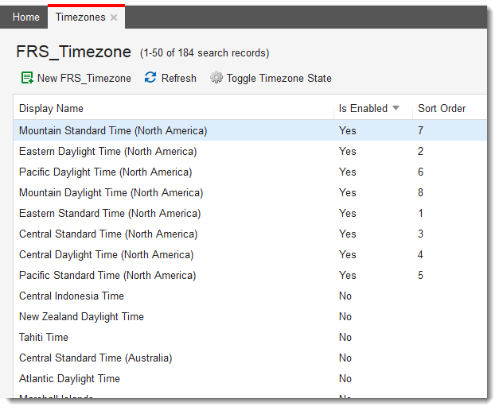The width and height of the screenshot is (499, 410).
Task: Select the Atlantic Daylight Time row
Action: click(250, 378)
